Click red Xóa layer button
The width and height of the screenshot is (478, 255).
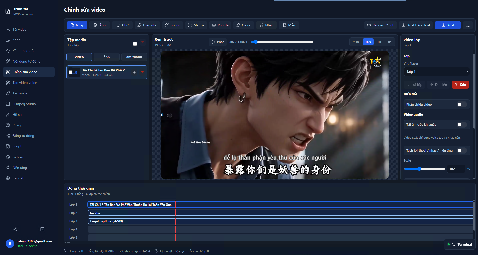click(x=460, y=85)
